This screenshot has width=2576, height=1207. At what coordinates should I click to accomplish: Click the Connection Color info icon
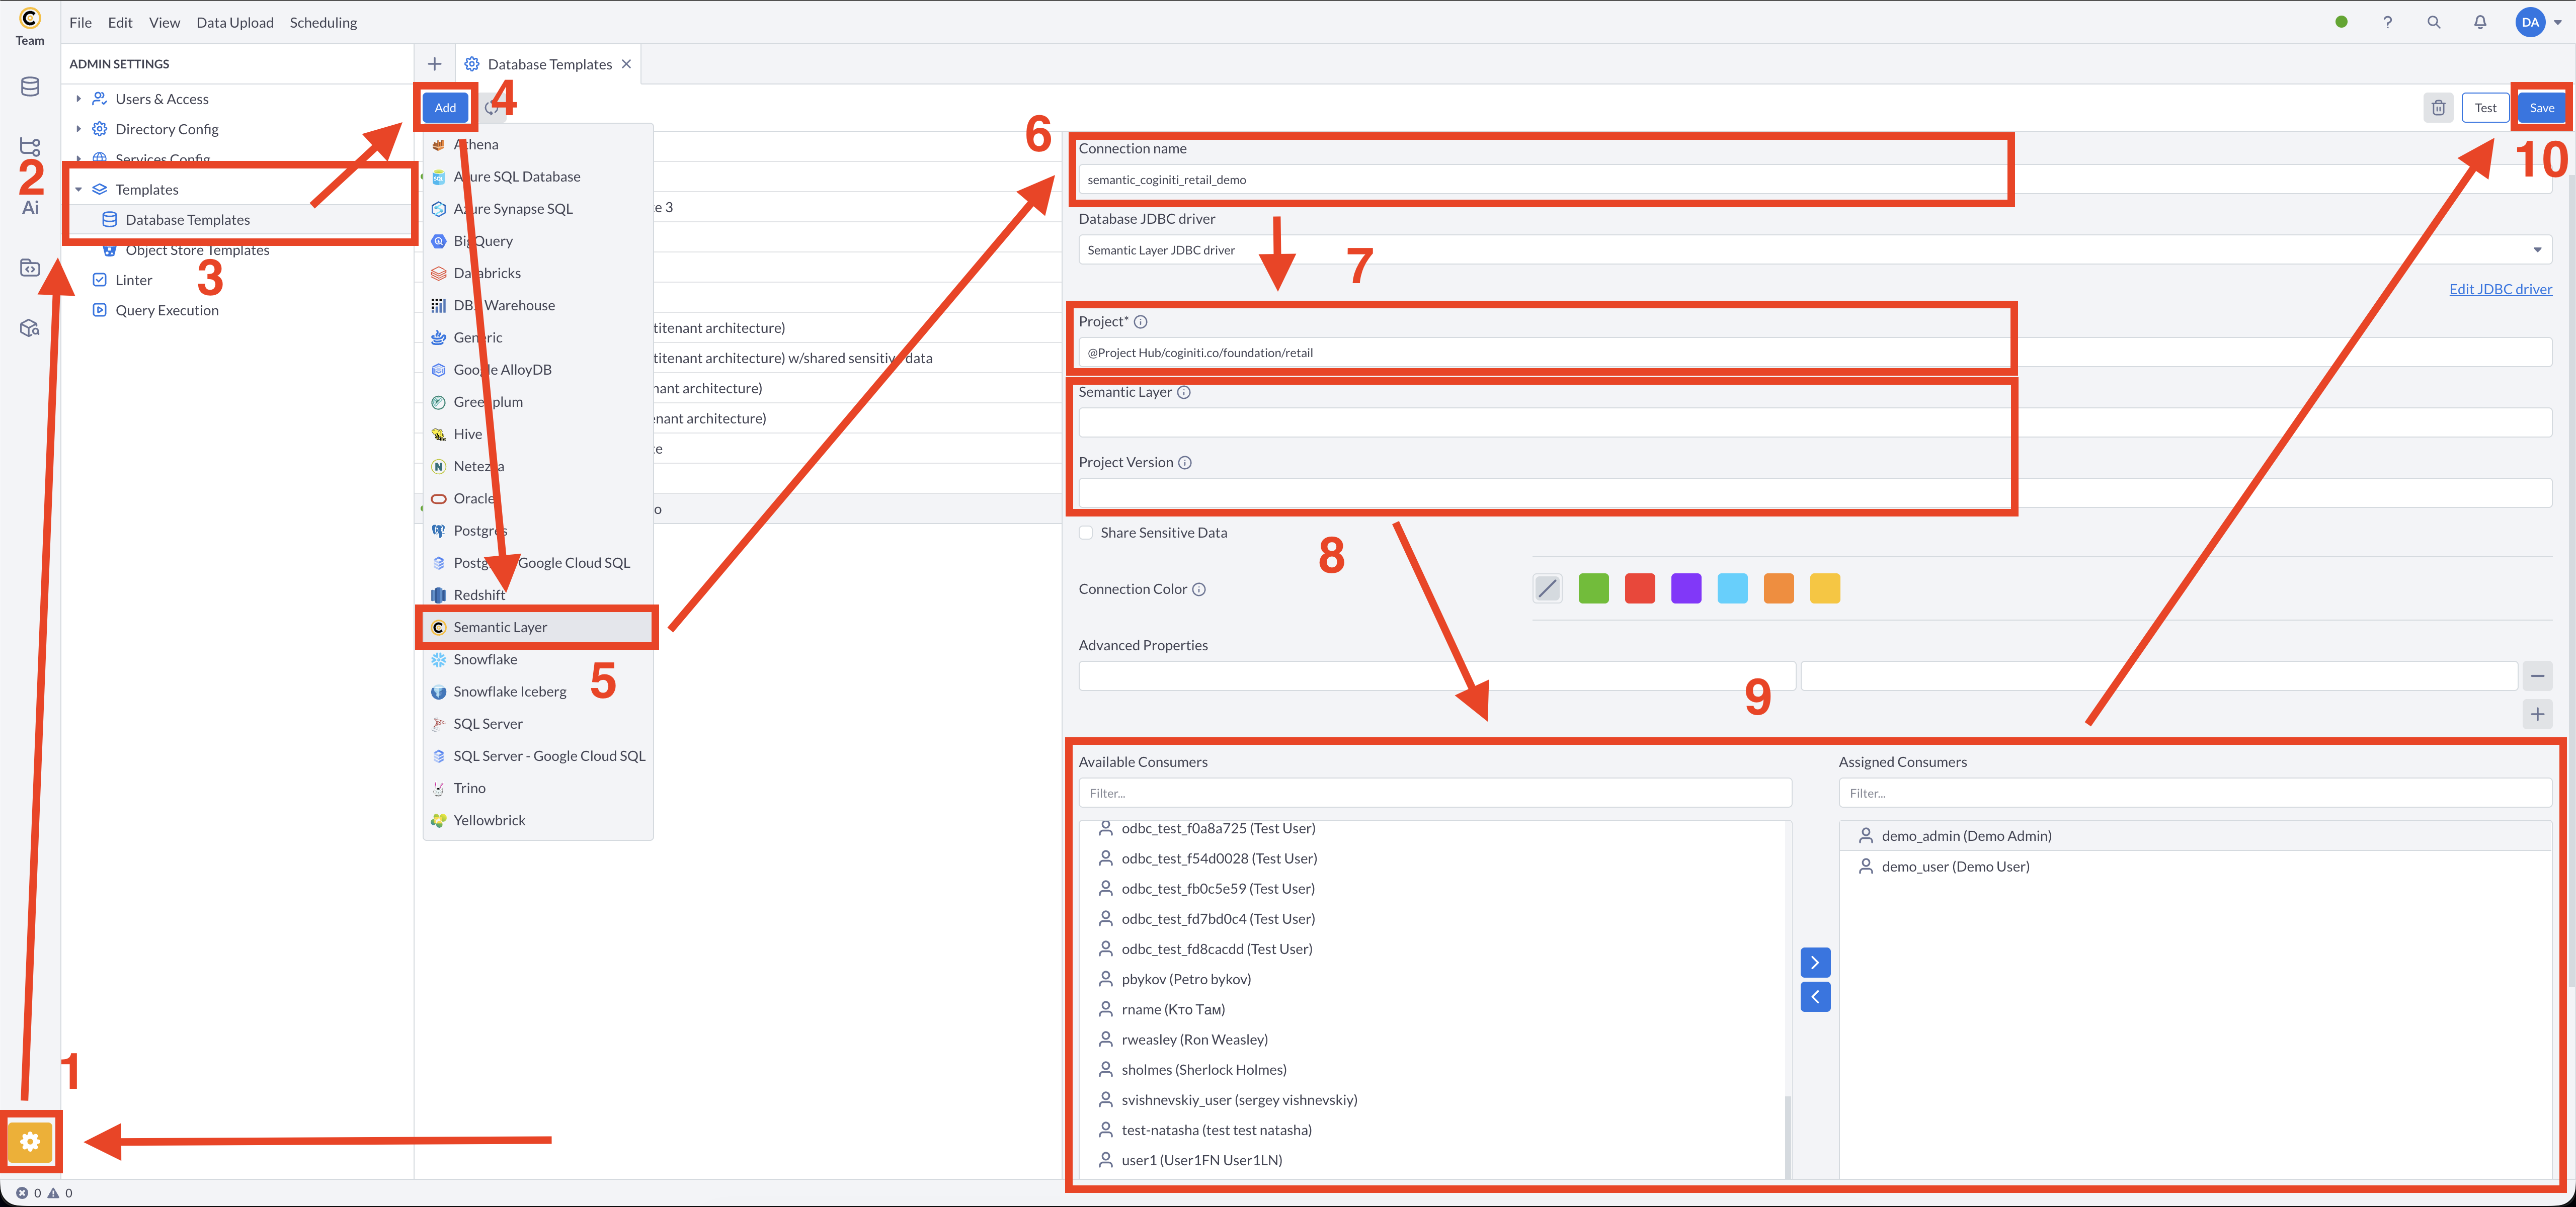(x=1199, y=589)
